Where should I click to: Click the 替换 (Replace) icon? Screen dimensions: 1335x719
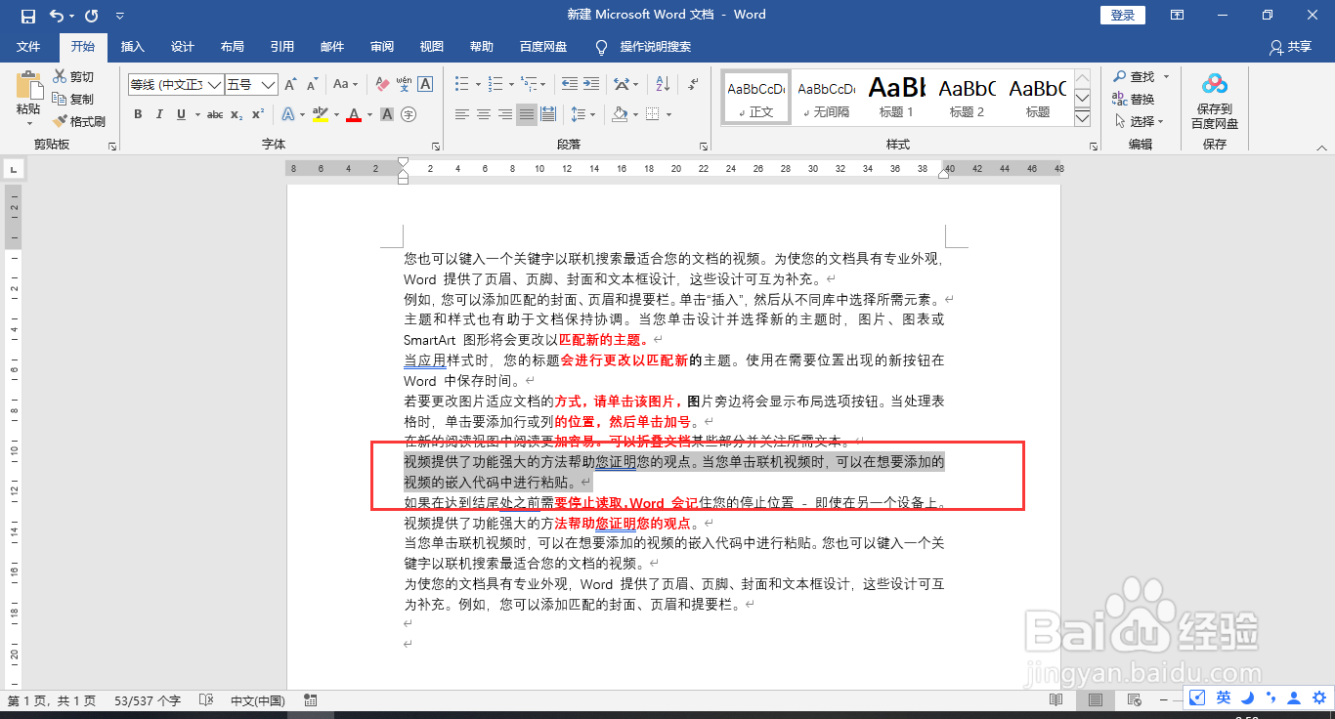coord(1120,99)
